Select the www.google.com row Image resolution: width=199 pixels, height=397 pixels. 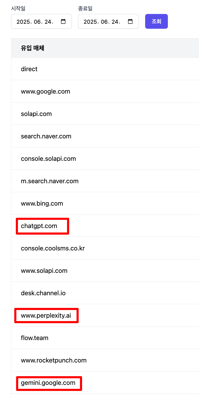(x=105, y=91)
